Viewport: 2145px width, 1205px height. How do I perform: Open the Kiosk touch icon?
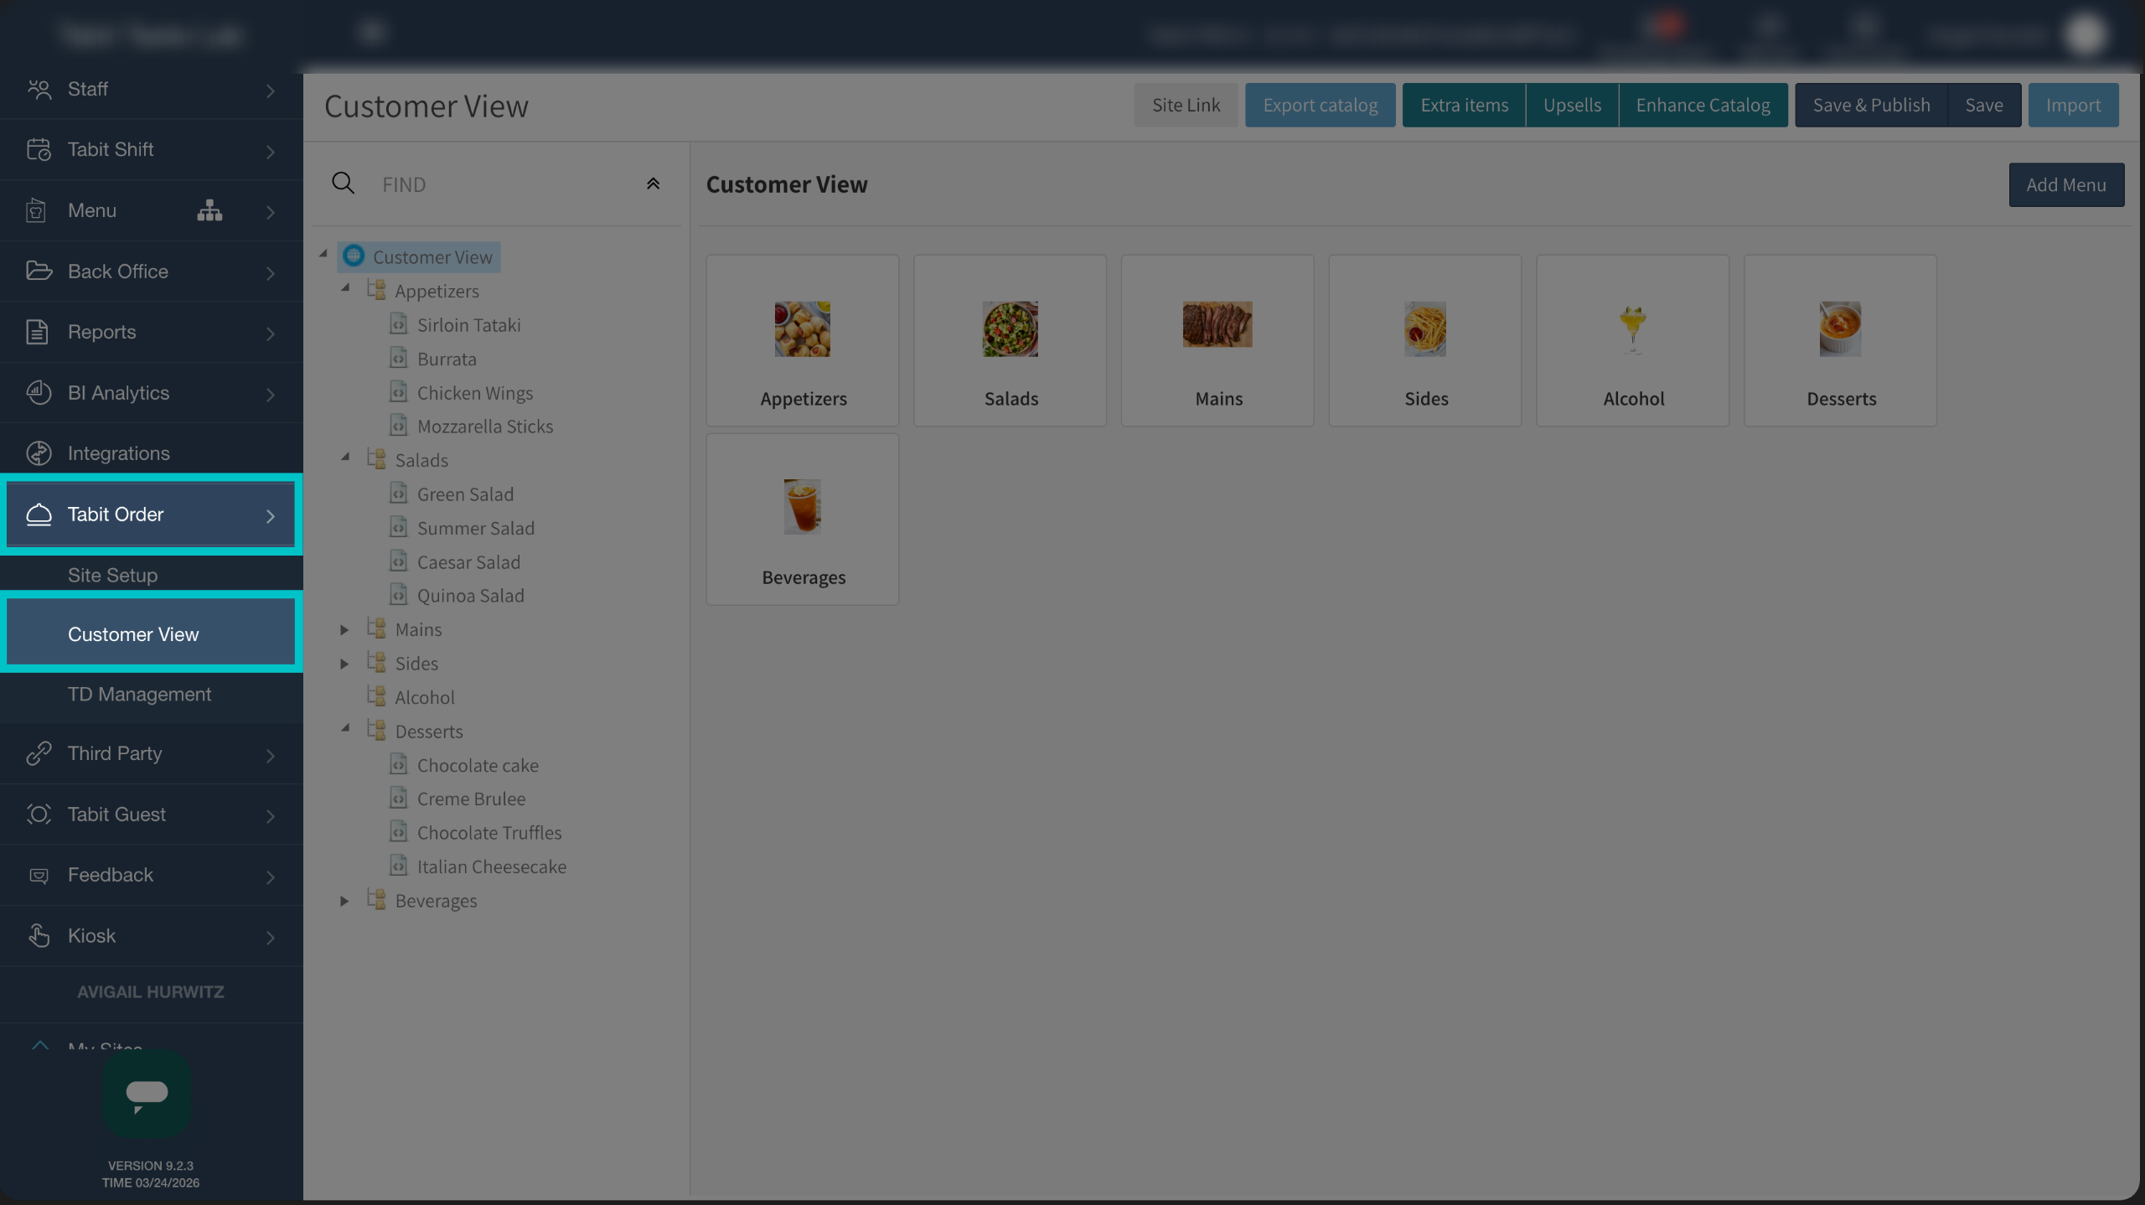point(39,935)
